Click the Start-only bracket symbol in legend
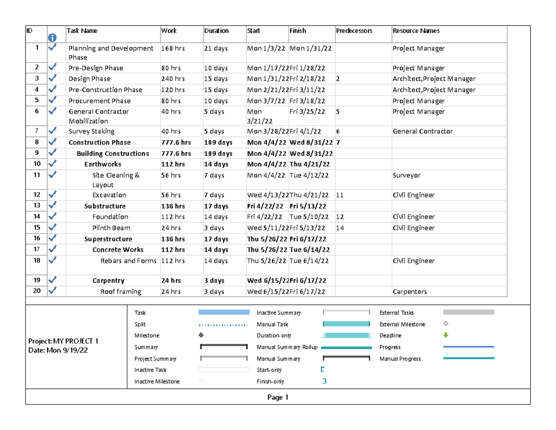The height and width of the screenshot is (430, 556). [x=323, y=370]
